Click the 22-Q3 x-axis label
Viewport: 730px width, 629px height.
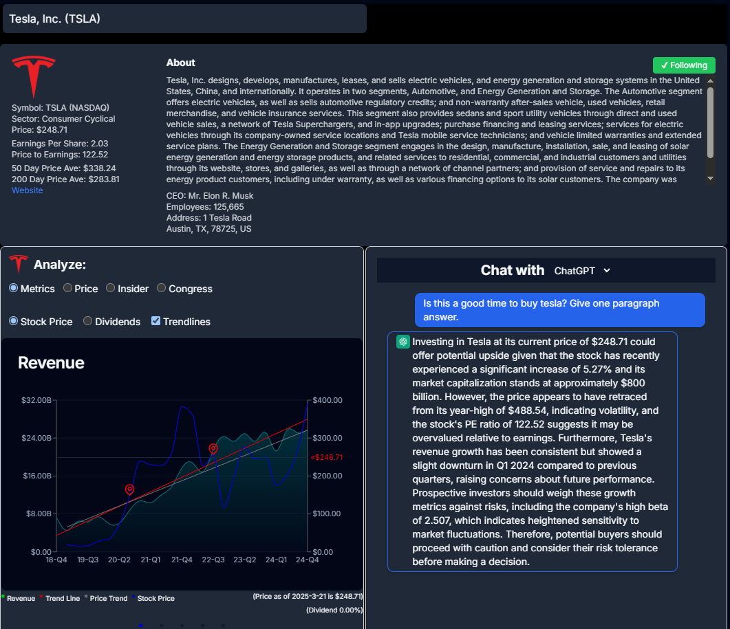[213, 560]
